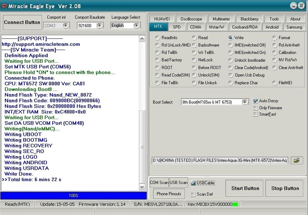Click the S/N status bar entry
Screen dimensions: 308x215
158,204
